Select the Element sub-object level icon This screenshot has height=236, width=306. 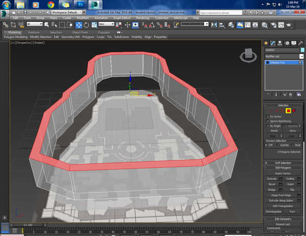[x=294, y=110]
